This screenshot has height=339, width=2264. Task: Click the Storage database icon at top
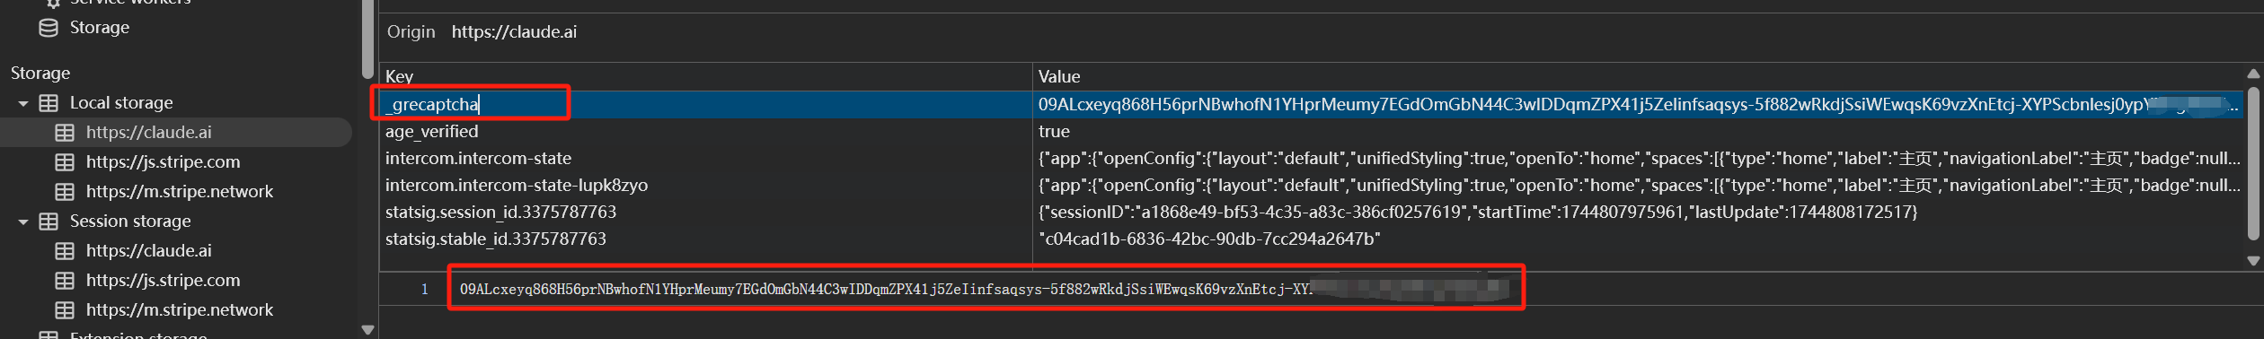[49, 28]
